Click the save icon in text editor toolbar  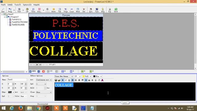click(x=56, y=80)
